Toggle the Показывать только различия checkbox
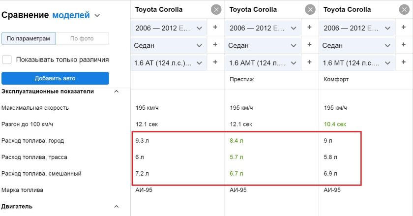413x216 pixels. pos(7,60)
